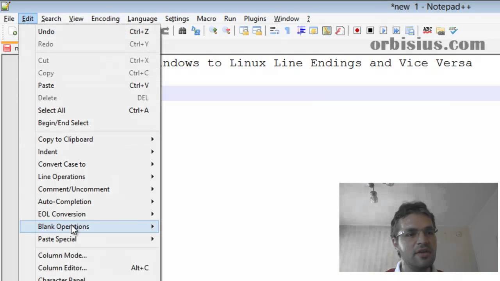Click the Synchronize Vertical Scrolling icon
Screen dimensions: 500x281
click(x=244, y=31)
